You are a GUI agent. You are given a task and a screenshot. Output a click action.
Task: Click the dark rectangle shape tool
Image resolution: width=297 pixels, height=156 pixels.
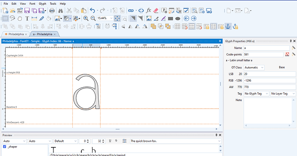click(x=170, y=18)
